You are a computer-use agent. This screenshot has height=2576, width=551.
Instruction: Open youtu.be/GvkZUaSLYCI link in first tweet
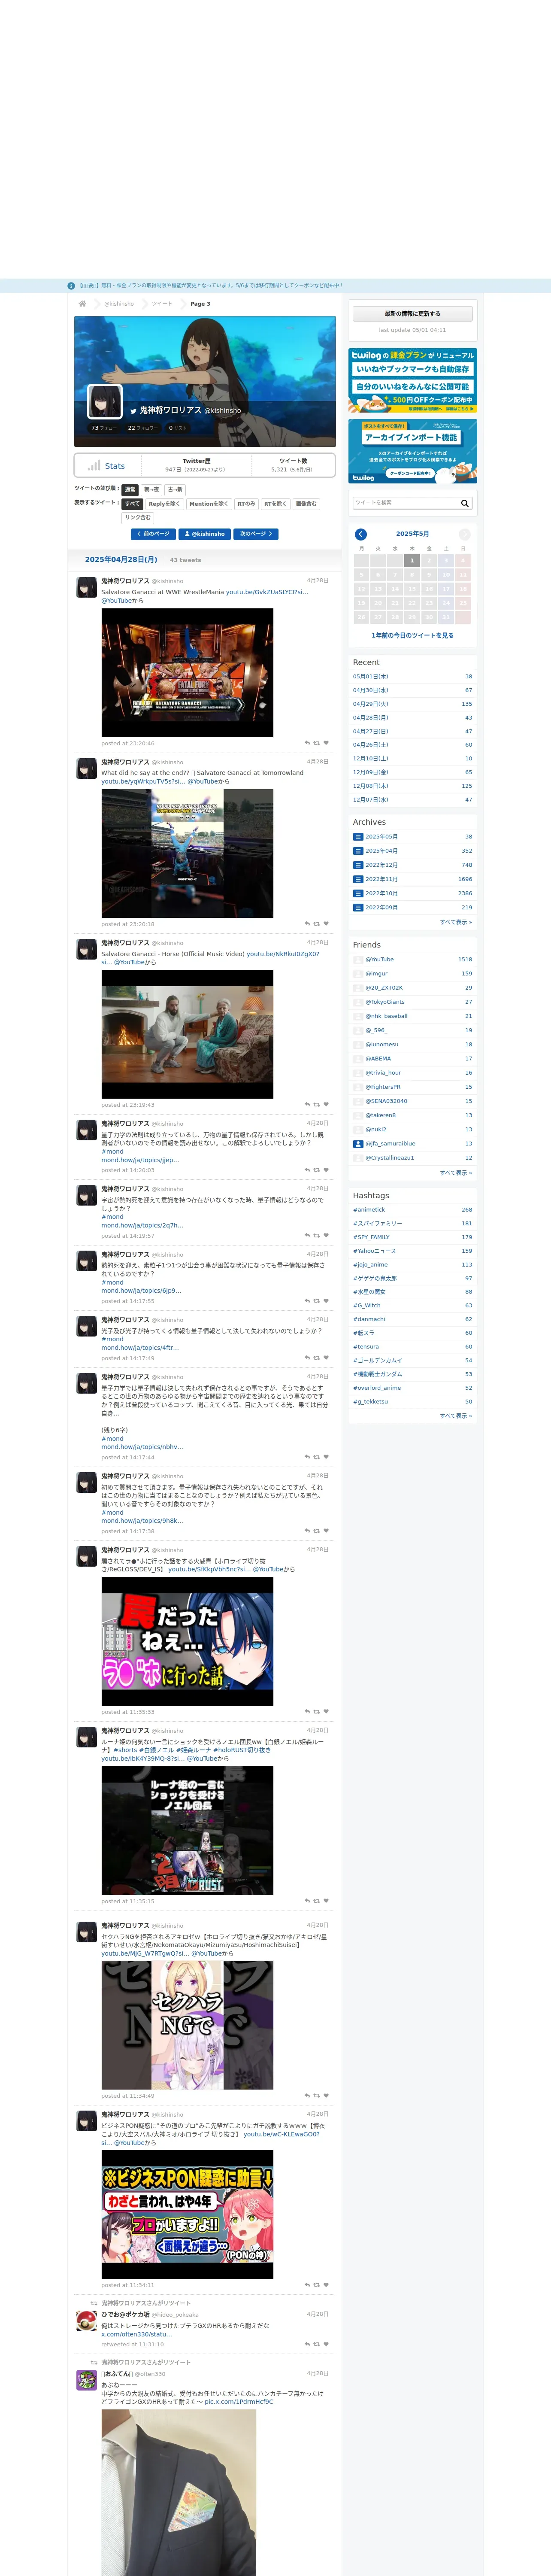267,592
